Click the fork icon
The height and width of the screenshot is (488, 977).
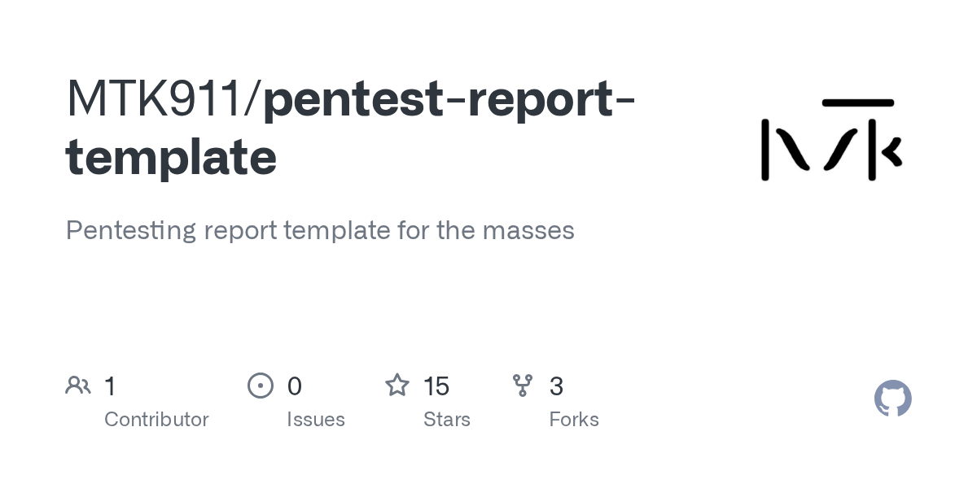tap(523, 386)
